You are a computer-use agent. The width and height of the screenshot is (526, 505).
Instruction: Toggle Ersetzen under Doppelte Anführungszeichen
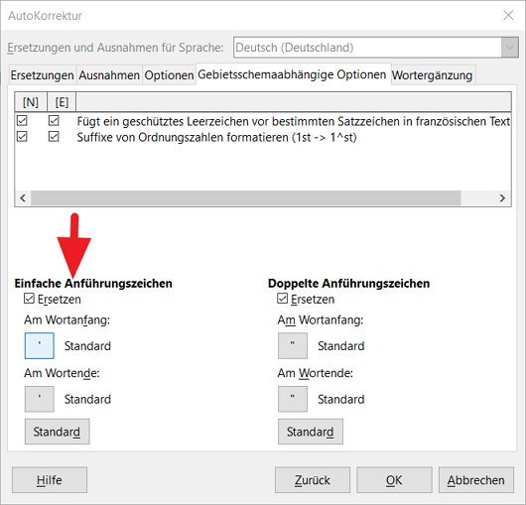[x=283, y=299]
